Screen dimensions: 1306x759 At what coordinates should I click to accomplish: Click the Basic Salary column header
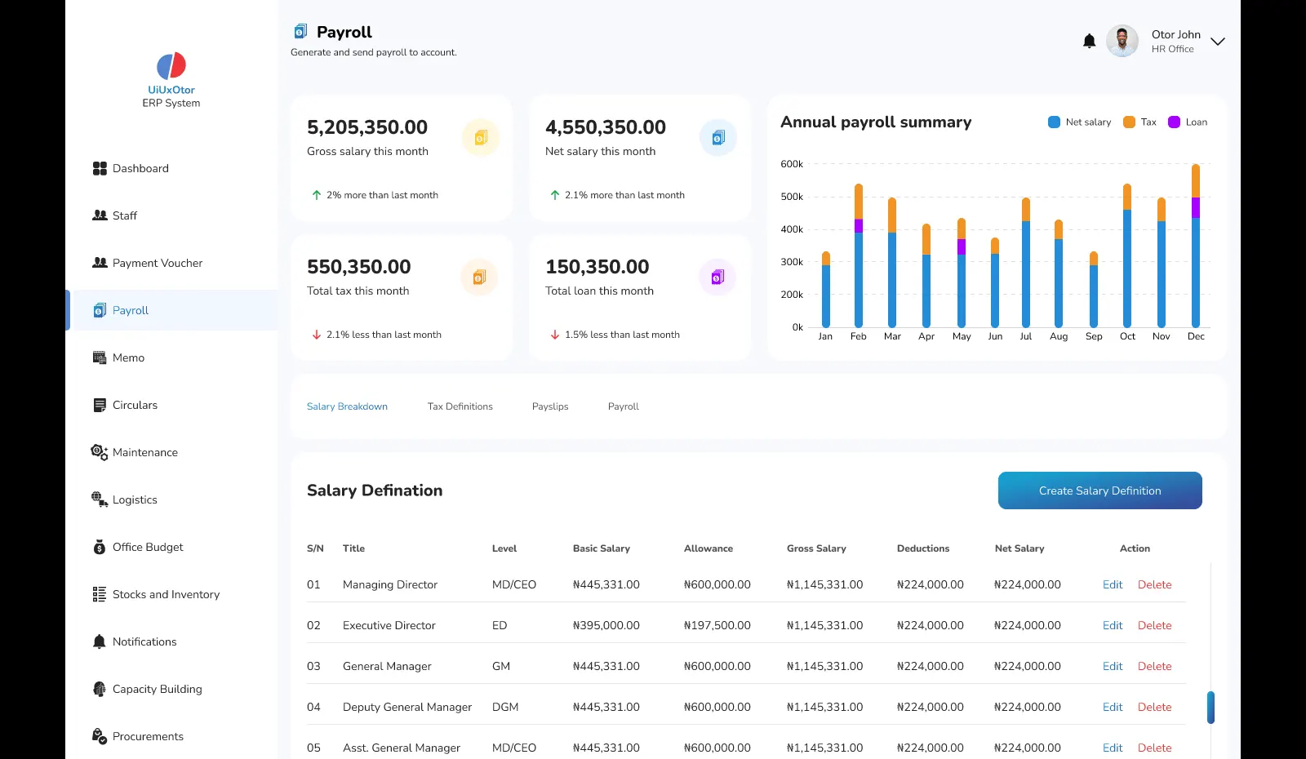[x=602, y=548]
